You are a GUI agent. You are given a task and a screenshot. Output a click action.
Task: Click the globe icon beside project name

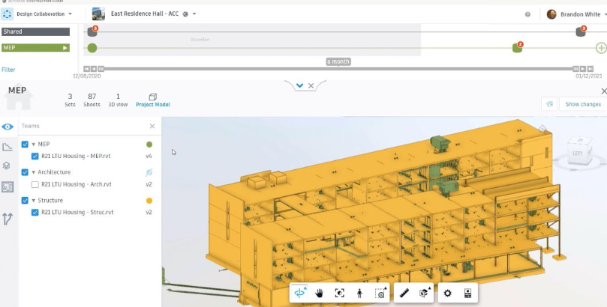click(185, 14)
